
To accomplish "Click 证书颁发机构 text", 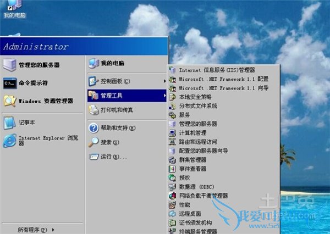I will (195, 223).
